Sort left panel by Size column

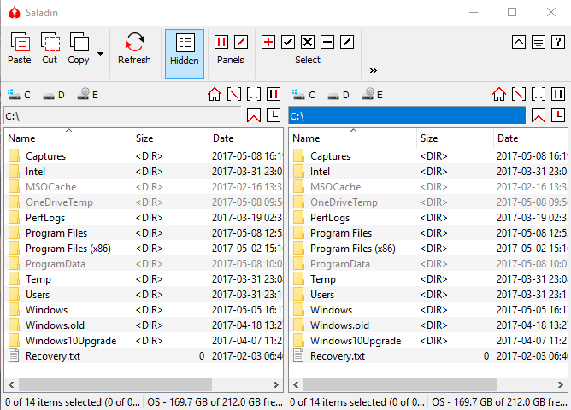(170, 138)
